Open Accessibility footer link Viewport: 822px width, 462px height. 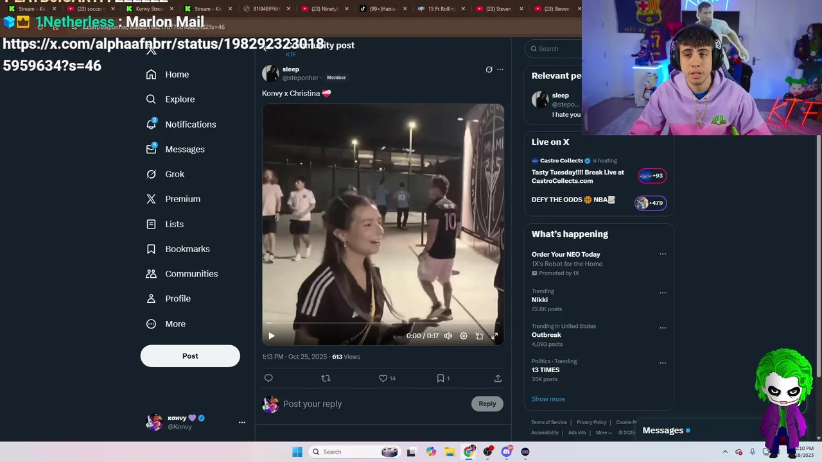pos(545,432)
